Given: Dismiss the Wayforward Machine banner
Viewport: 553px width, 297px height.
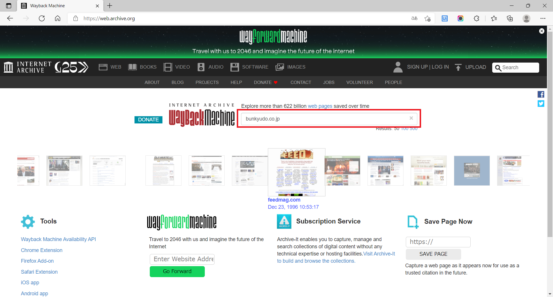Looking at the screenshot, I should pyautogui.click(x=541, y=31).
